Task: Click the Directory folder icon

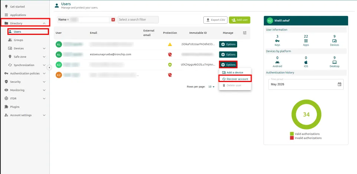Action: 6,23
